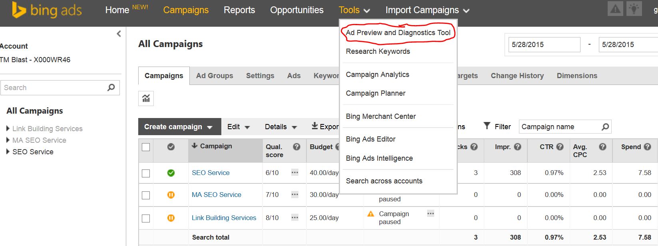The height and width of the screenshot is (246, 658).
Task: Click the Bing Ads logo
Action: coord(47,10)
